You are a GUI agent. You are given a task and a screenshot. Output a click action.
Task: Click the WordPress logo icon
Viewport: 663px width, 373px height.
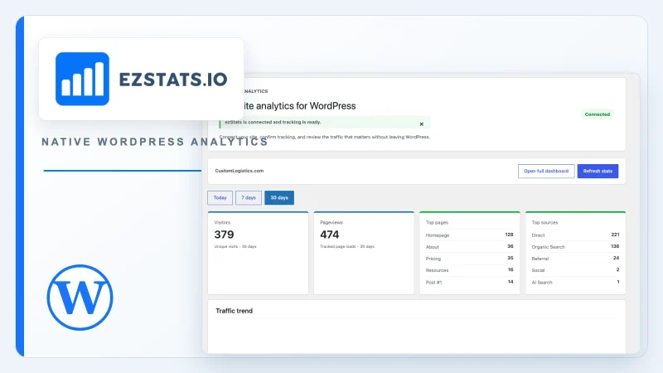[x=80, y=298]
